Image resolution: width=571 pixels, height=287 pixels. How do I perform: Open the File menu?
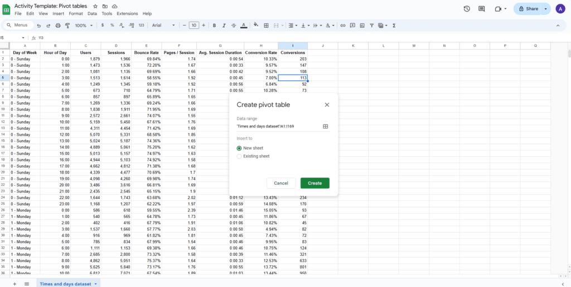18,13
